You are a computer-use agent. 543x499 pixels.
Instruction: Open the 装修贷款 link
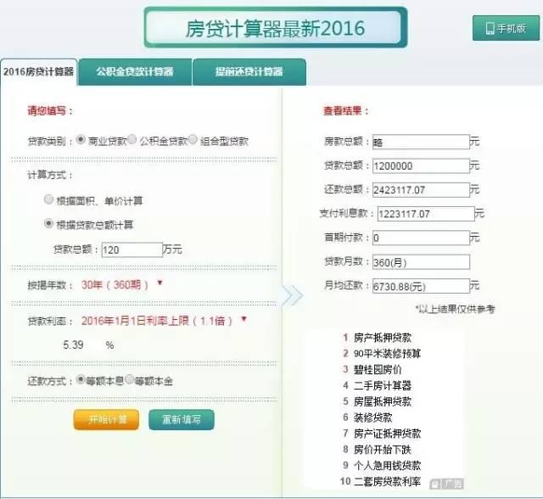[372, 418]
